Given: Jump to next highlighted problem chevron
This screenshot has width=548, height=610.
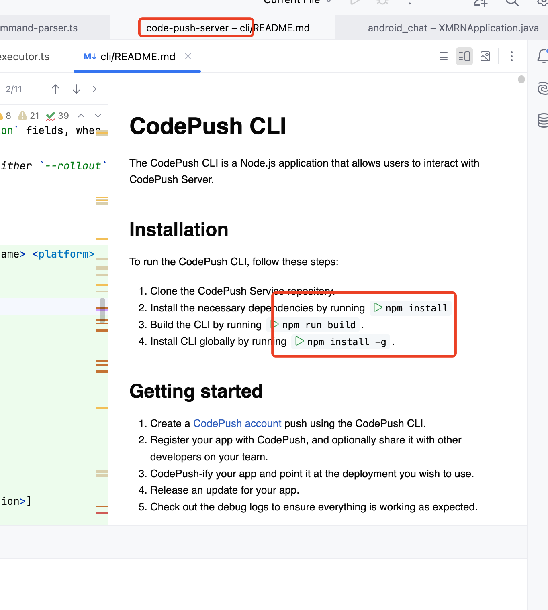Looking at the screenshot, I should (x=98, y=116).
